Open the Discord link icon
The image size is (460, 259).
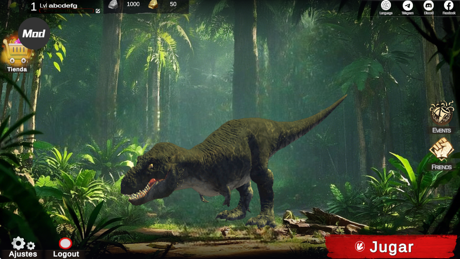(428, 6)
